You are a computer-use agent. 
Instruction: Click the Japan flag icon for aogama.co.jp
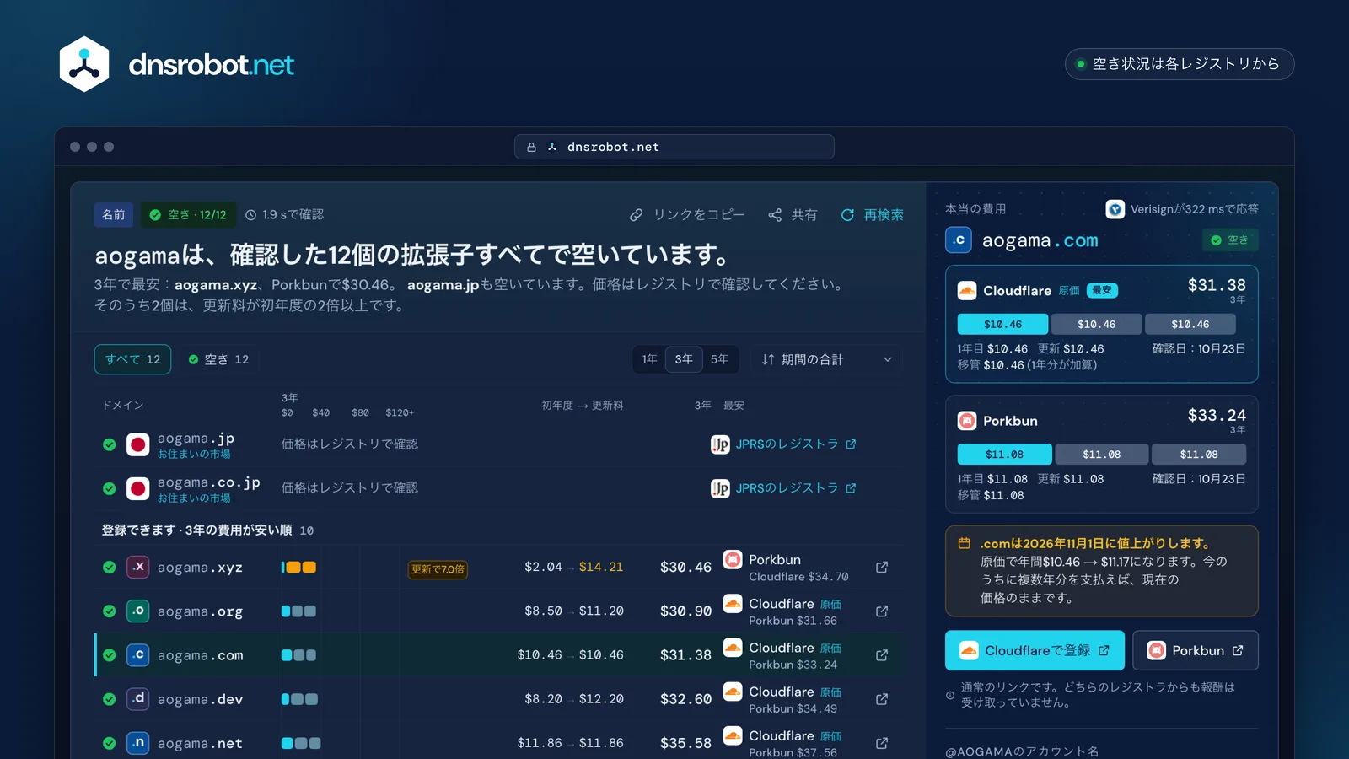(x=137, y=488)
